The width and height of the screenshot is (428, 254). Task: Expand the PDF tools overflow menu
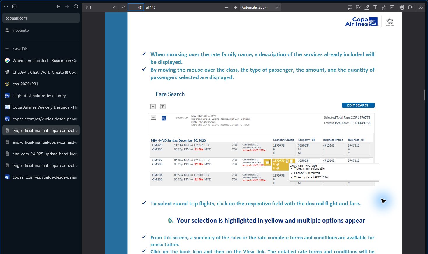click(x=421, y=7)
